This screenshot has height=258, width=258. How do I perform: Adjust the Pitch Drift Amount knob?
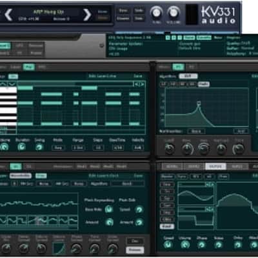139,222
